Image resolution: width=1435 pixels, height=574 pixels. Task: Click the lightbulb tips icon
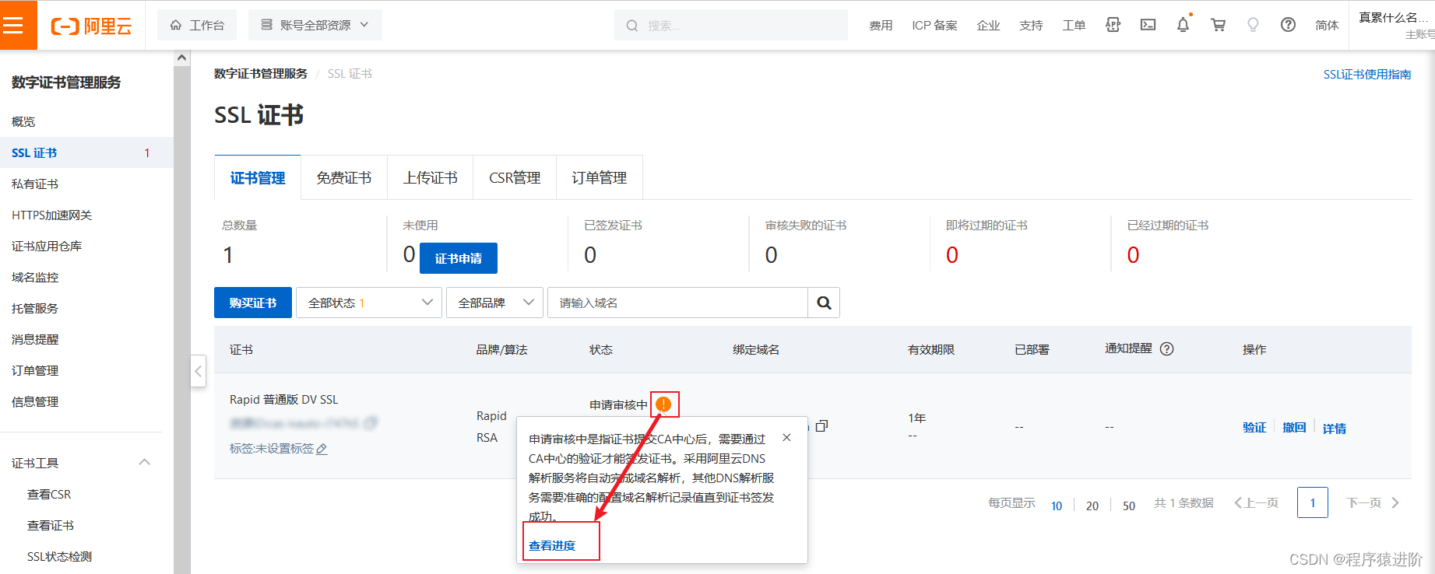1253,25
